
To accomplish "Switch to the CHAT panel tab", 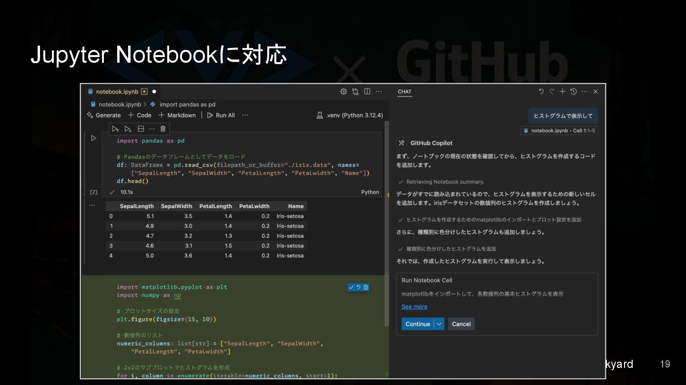I will pos(404,92).
